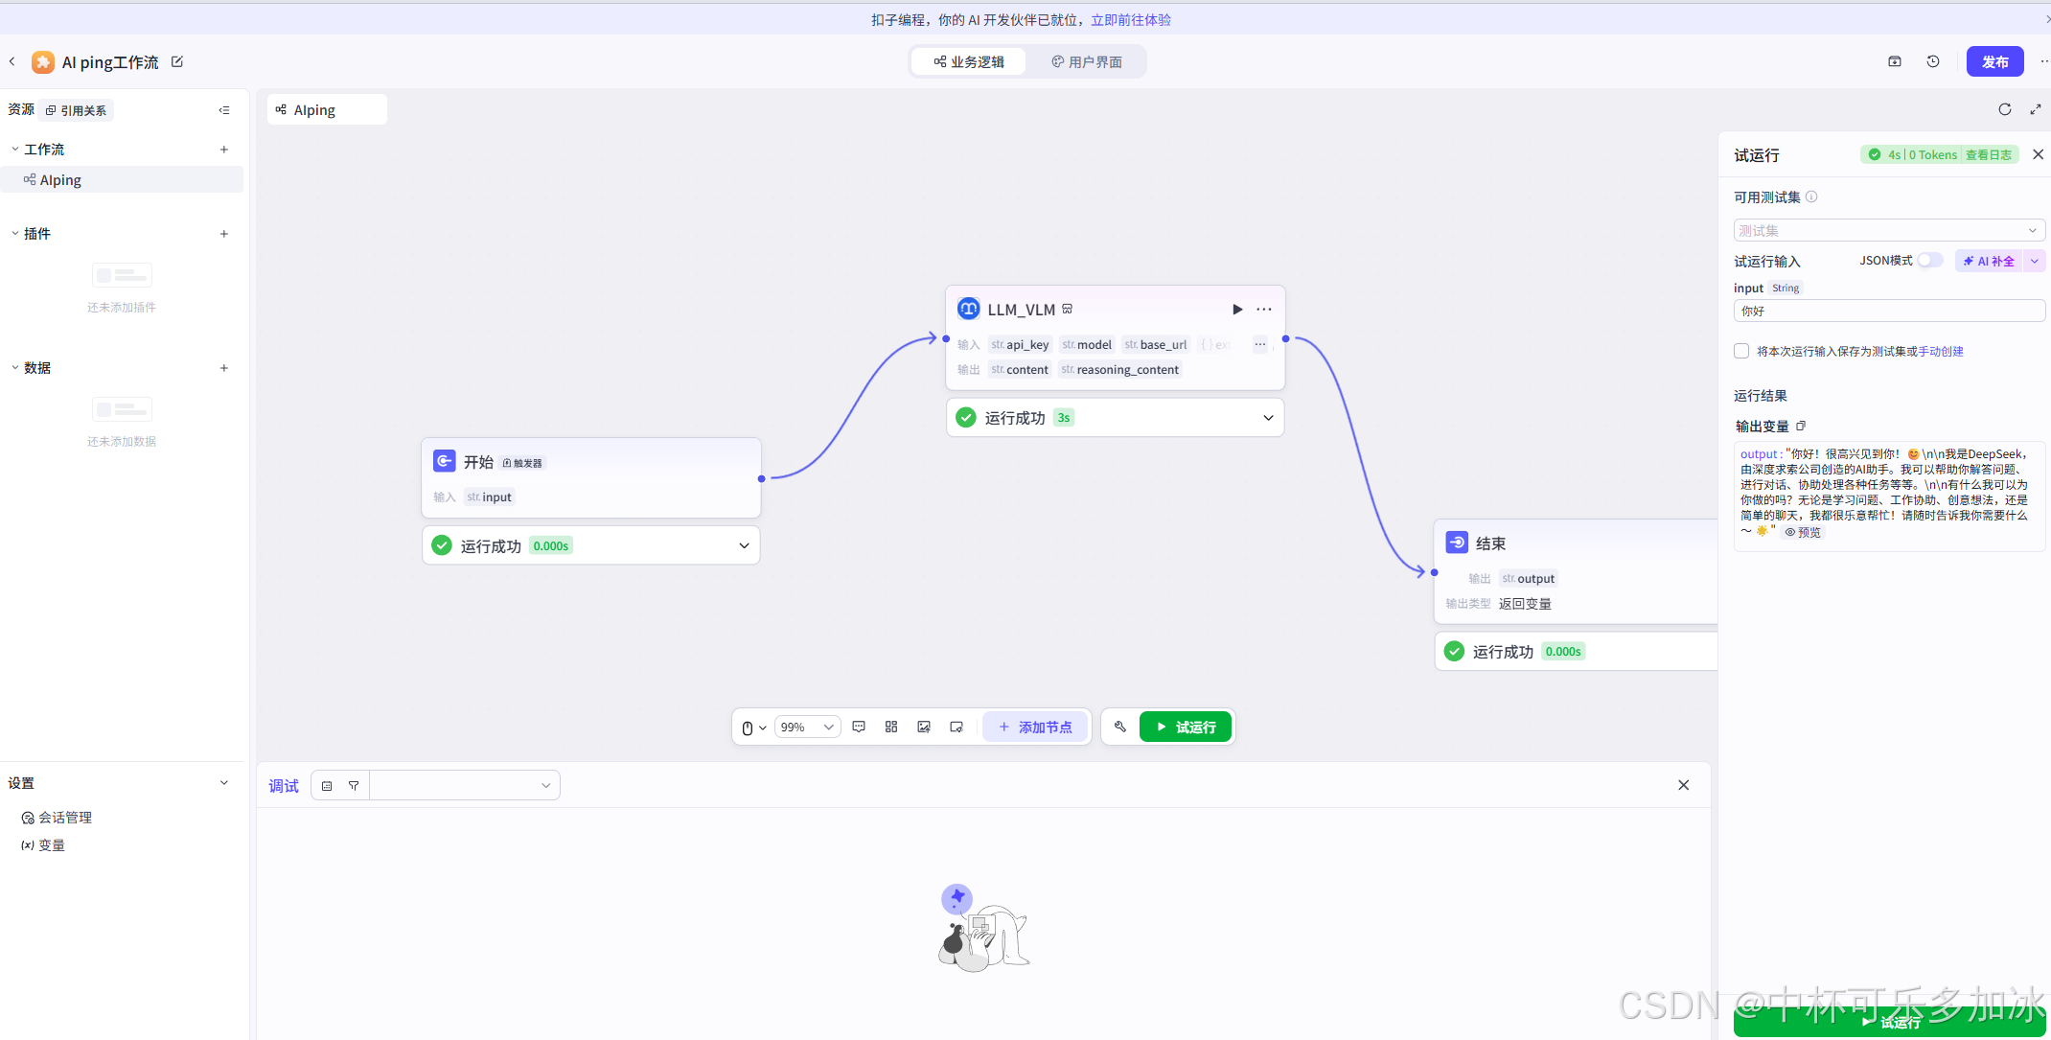
Task: Click the 立即前往体验 link in banner
Action: point(1131,19)
